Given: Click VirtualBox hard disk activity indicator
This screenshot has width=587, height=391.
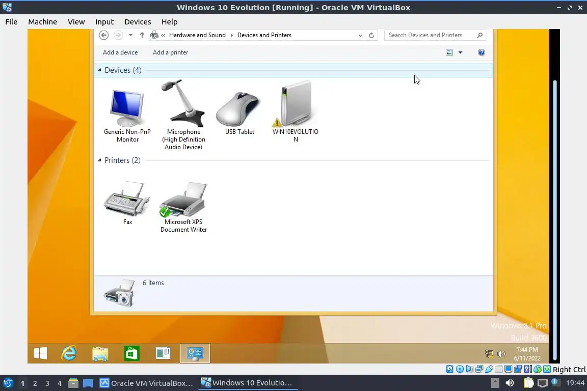Looking at the screenshot, I should pyautogui.click(x=450, y=369).
